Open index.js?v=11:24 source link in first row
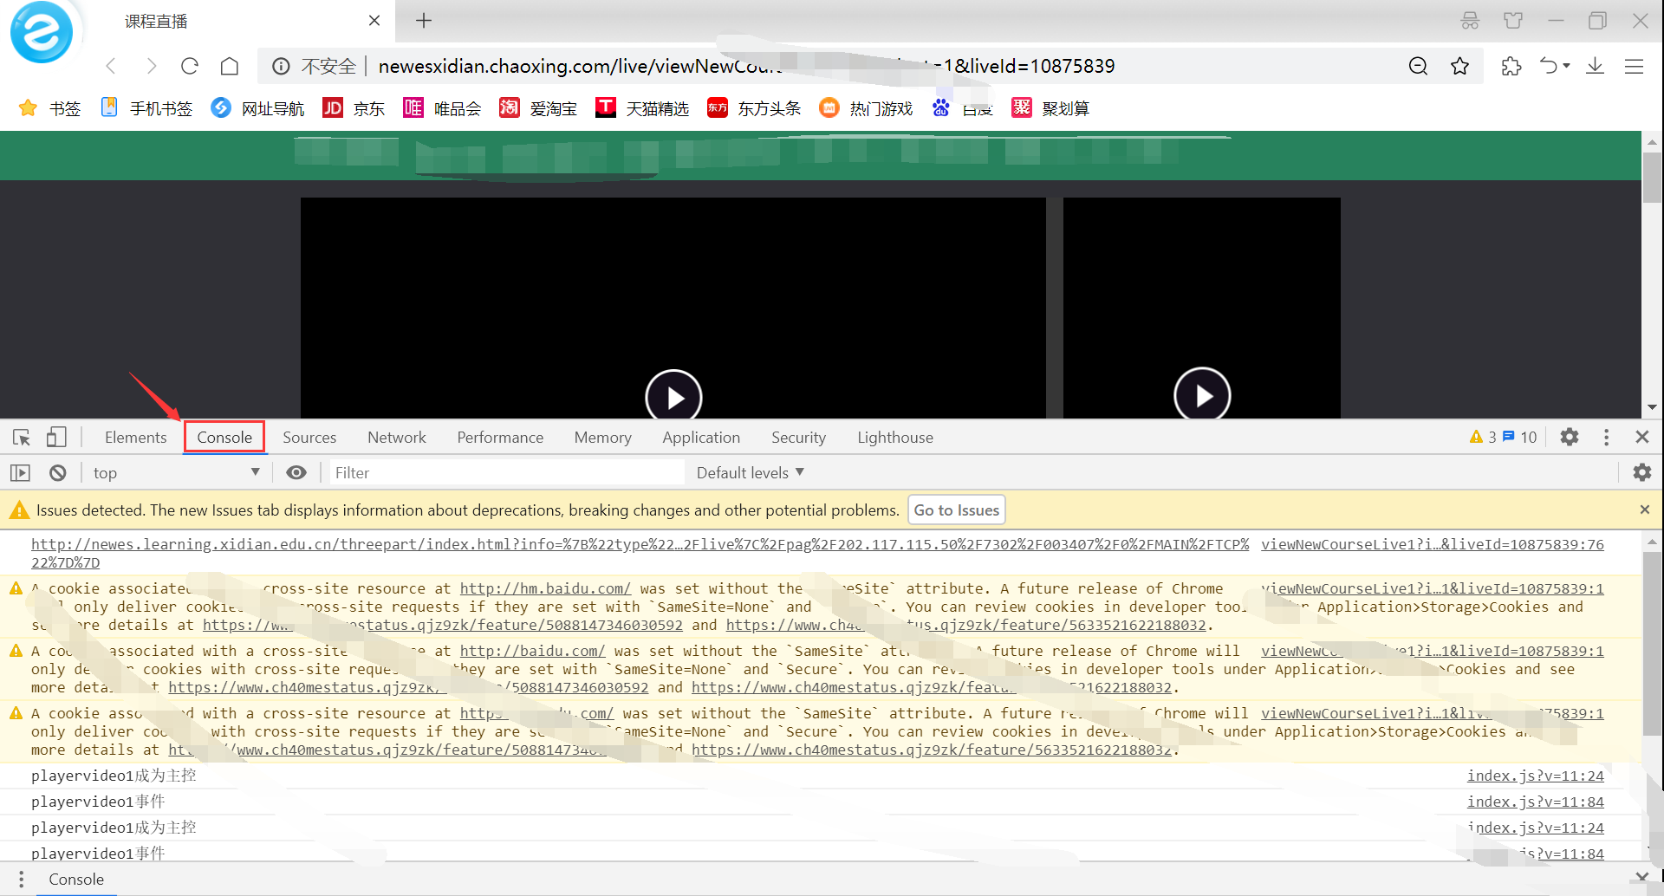1664x896 pixels. point(1535,776)
